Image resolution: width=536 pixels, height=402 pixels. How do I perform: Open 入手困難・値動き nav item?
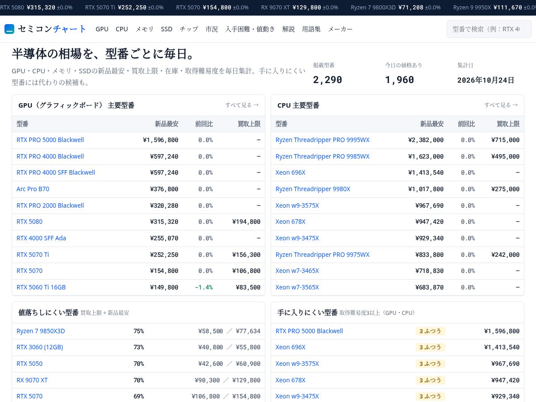(x=250, y=29)
